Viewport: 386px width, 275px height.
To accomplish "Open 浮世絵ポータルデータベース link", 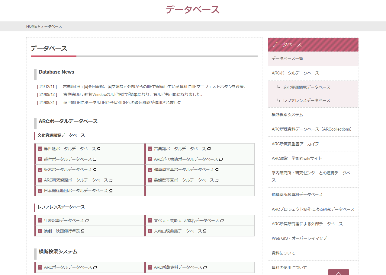I will pos(70,149).
